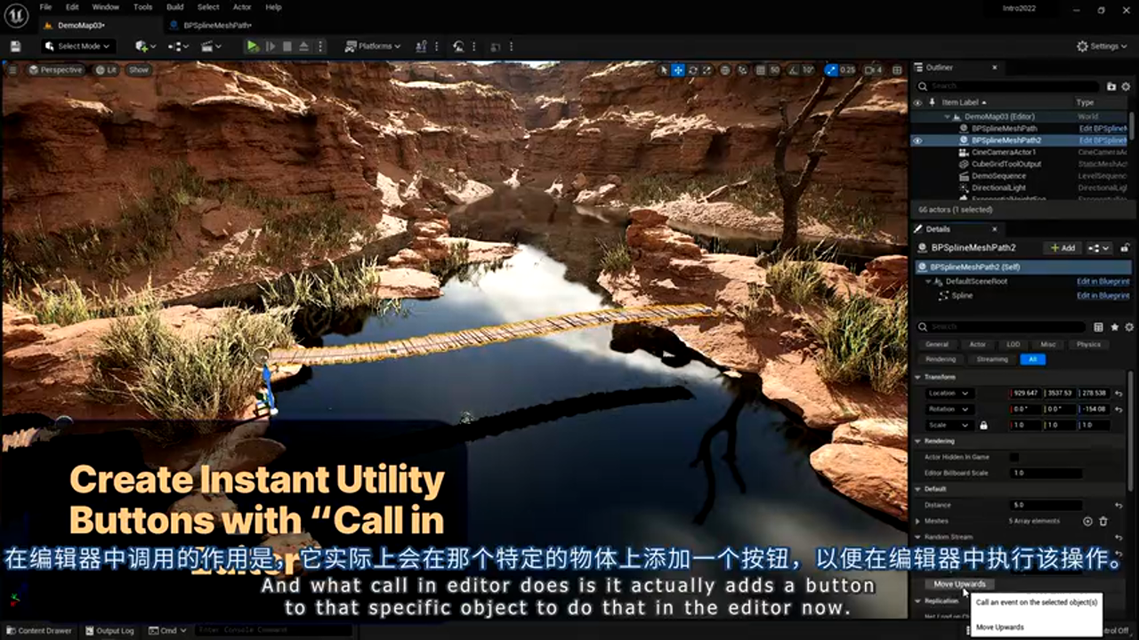
Task: Select the translate gizmo tool
Action: (x=678, y=70)
